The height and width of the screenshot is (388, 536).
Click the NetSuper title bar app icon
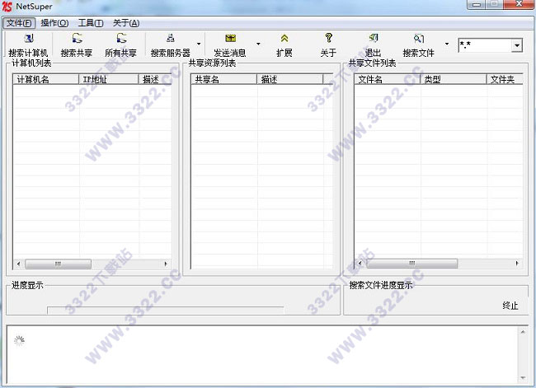(7, 6)
